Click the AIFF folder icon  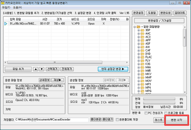pyautogui.click(x=142, y=40)
